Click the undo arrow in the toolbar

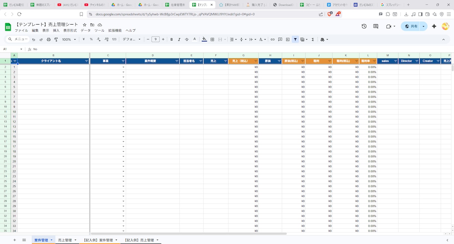coord(33,39)
